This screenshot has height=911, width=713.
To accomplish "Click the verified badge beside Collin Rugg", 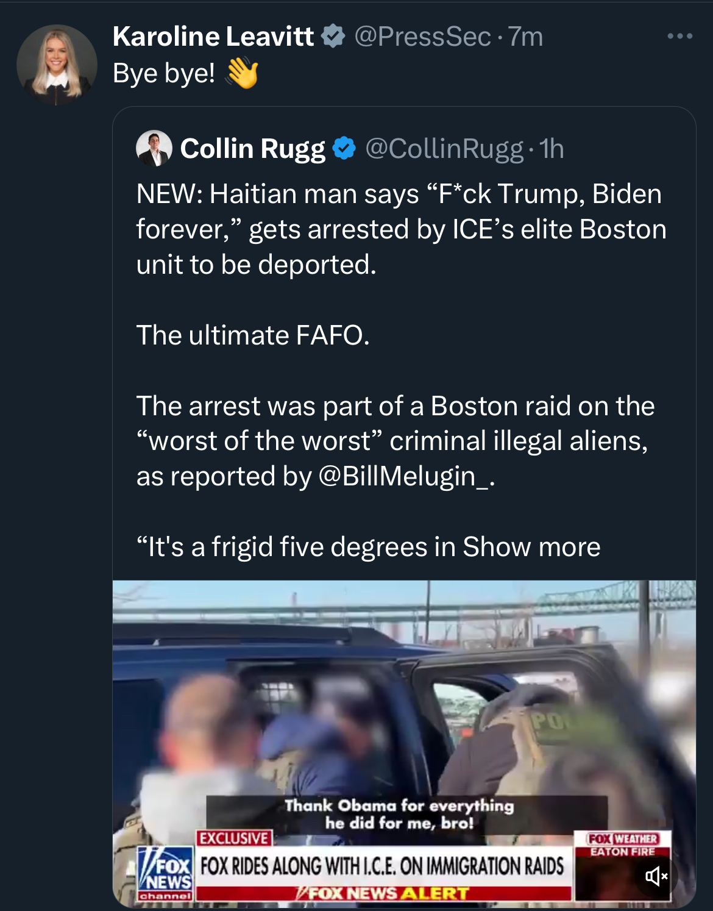I will [x=344, y=148].
